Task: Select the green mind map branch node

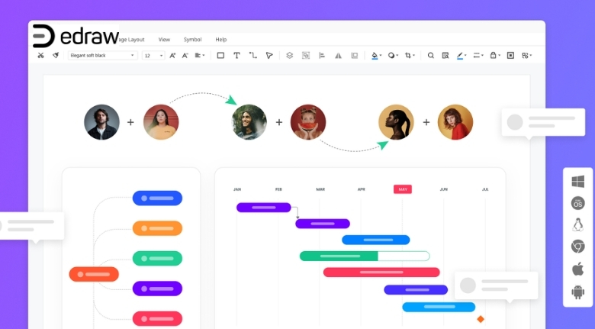Action: pos(157,258)
